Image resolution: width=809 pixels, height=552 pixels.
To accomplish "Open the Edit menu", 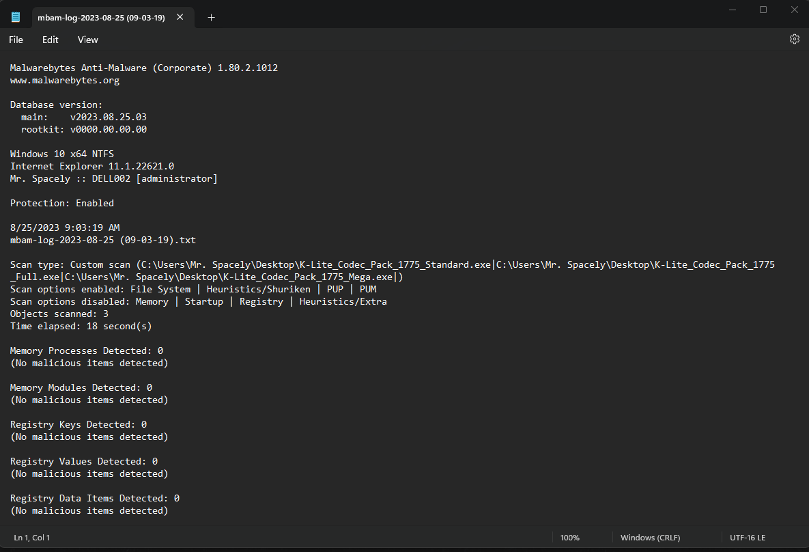I will pos(50,40).
